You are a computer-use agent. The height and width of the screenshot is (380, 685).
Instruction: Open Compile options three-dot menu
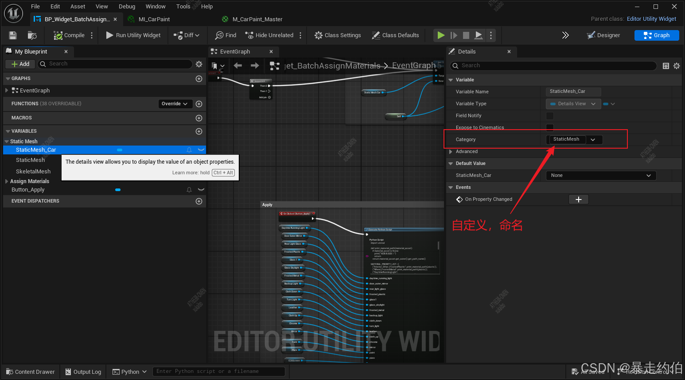(92, 35)
